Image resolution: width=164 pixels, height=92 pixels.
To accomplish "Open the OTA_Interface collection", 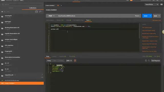I will [x=9, y=45].
